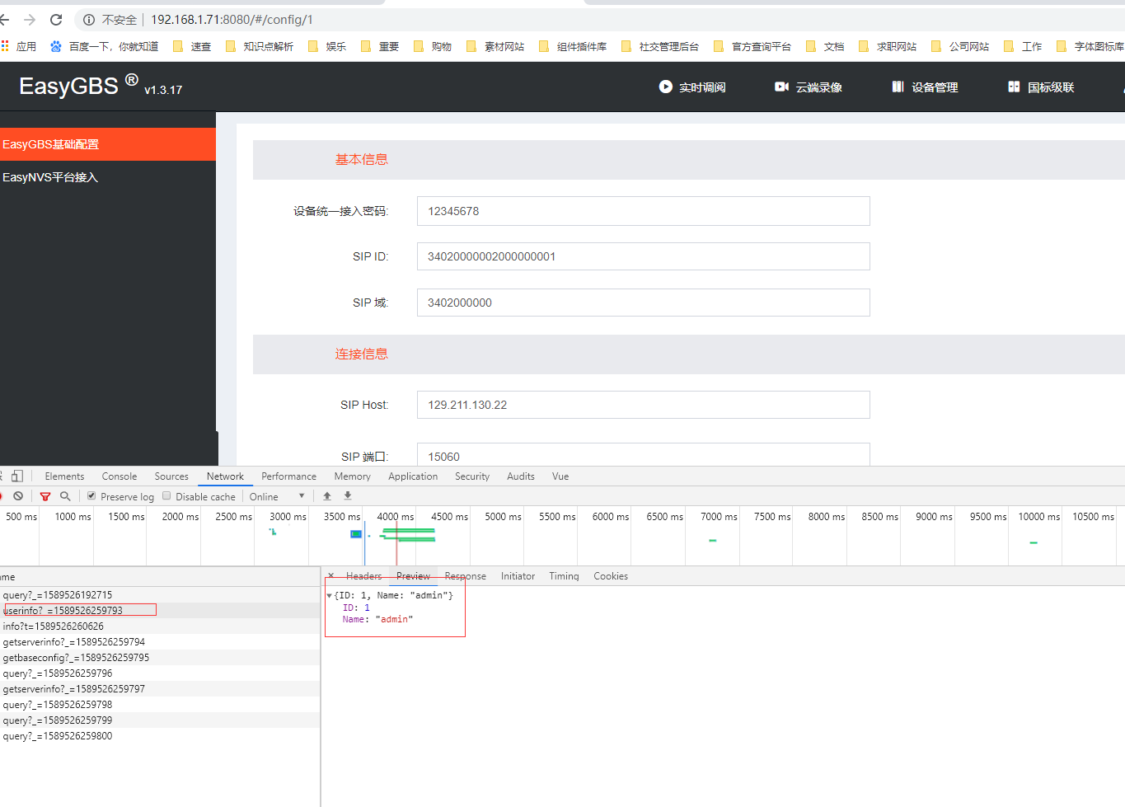Collapse the JSON object in Preview

(330, 595)
